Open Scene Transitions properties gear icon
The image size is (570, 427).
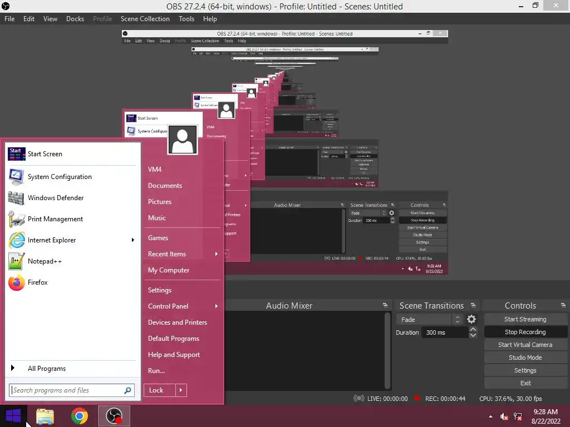pyautogui.click(x=471, y=319)
